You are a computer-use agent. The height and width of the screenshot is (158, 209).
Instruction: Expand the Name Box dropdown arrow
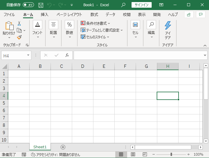28,55
